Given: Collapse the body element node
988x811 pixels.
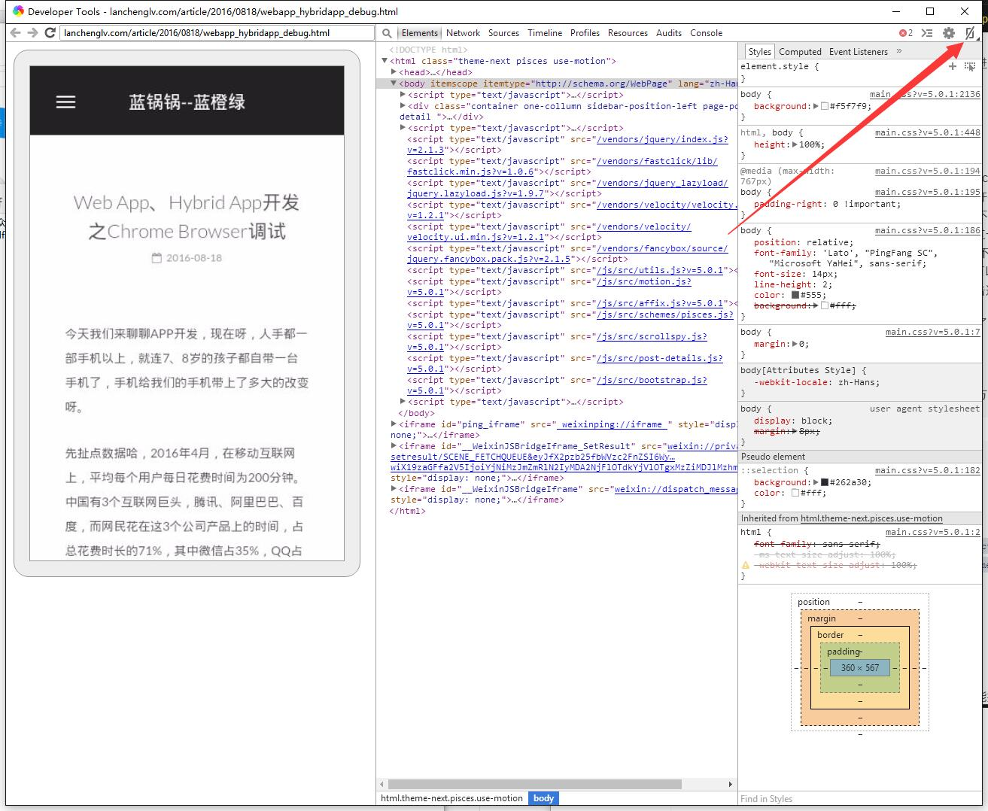Looking at the screenshot, I should coord(394,84).
